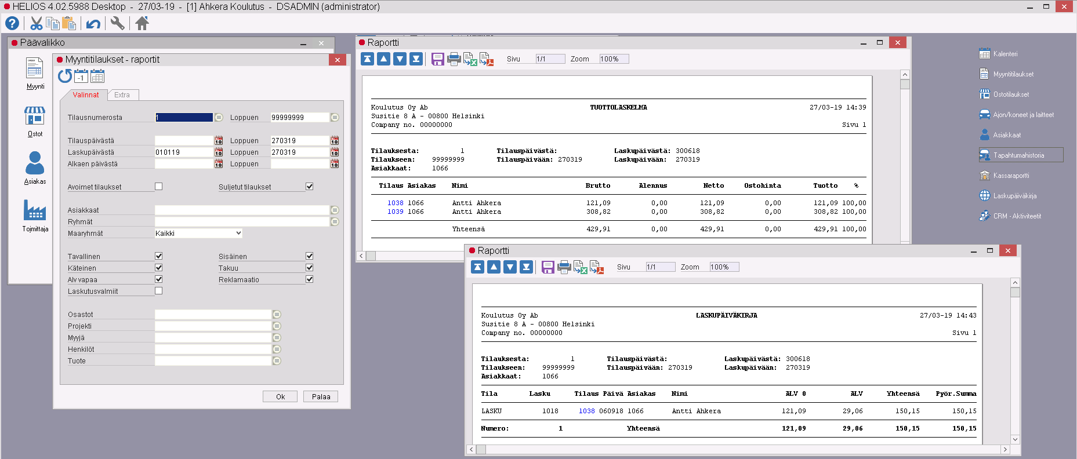Uncheck the Suljetut tilaukset checkbox

[x=309, y=187]
